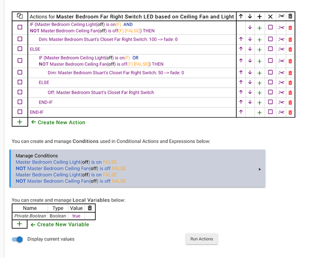The height and width of the screenshot is (258, 315).
Task: Click the variable value 'true'
Action: (76, 216)
